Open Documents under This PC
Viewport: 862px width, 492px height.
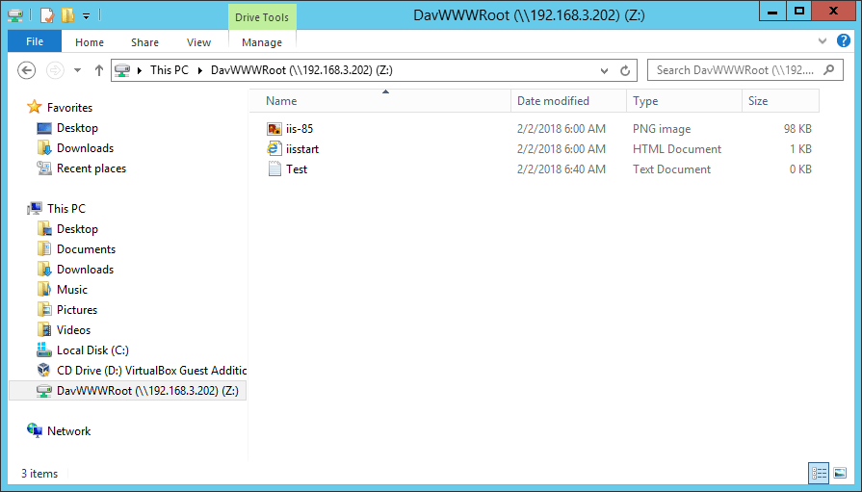click(87, 249)
